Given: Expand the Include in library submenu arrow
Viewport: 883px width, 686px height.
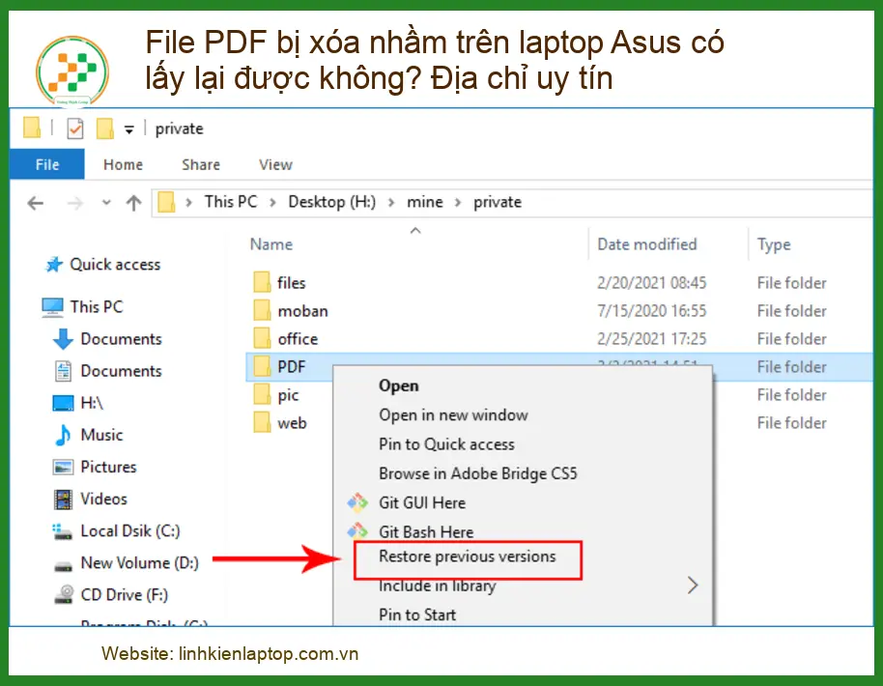Looking at the screenshot, I should pos(692,586).
